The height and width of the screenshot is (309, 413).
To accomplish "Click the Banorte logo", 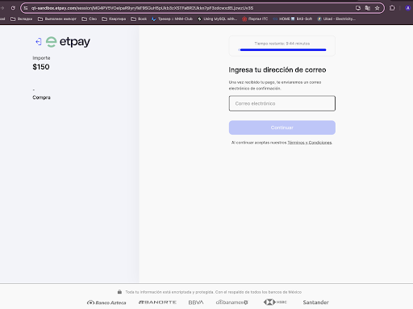I will [x=157, y=303].
